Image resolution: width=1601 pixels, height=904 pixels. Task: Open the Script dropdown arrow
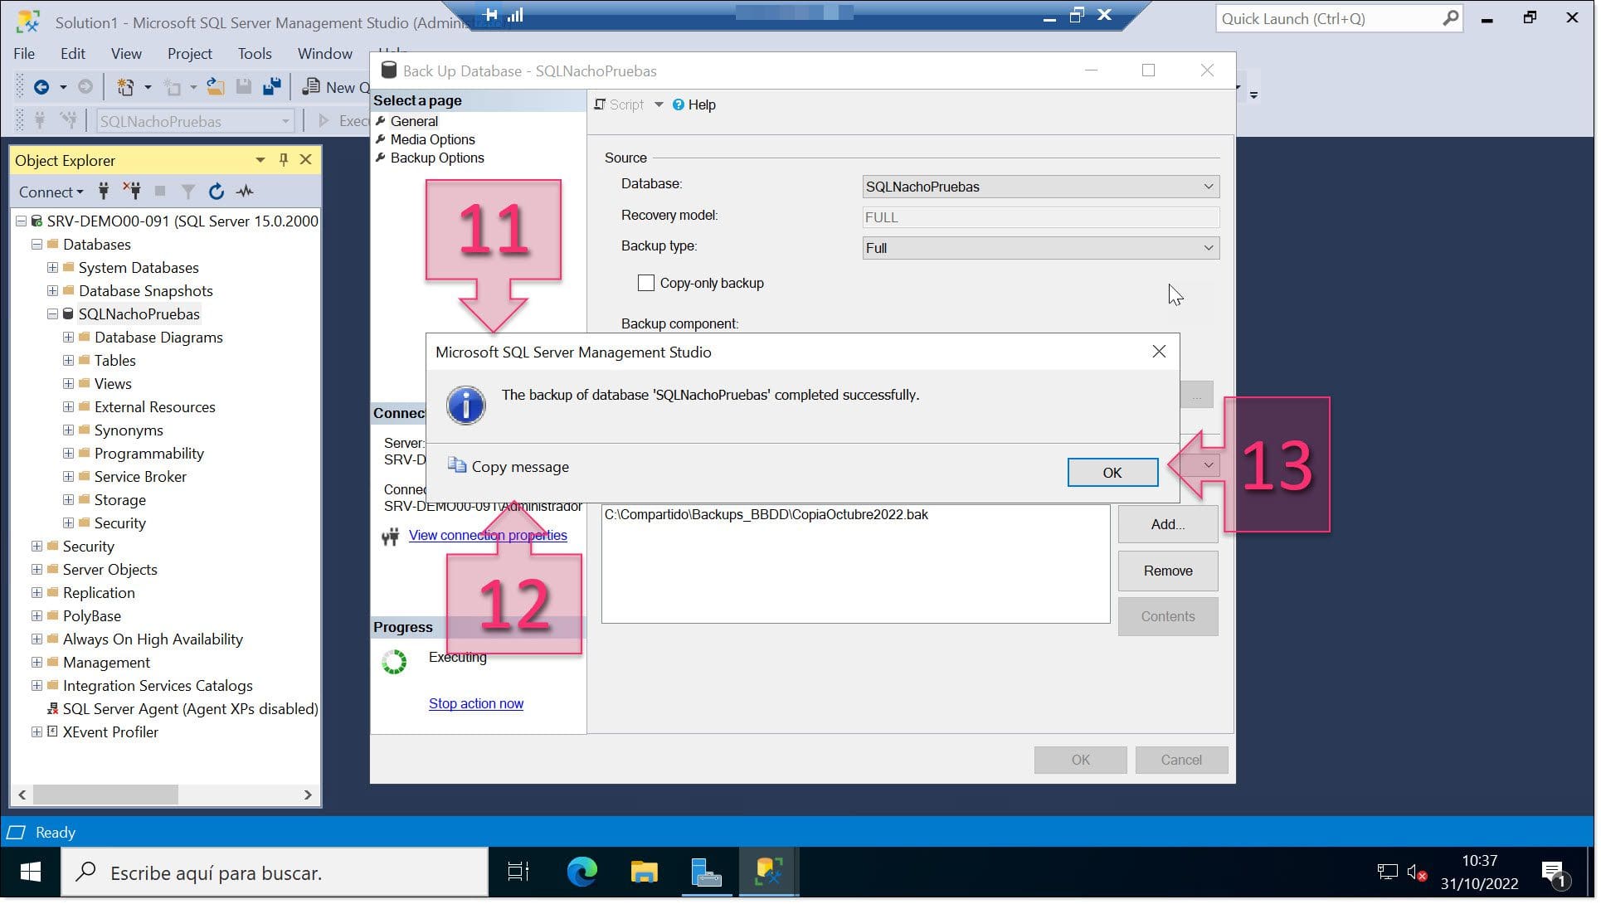[x=660, y=105]
